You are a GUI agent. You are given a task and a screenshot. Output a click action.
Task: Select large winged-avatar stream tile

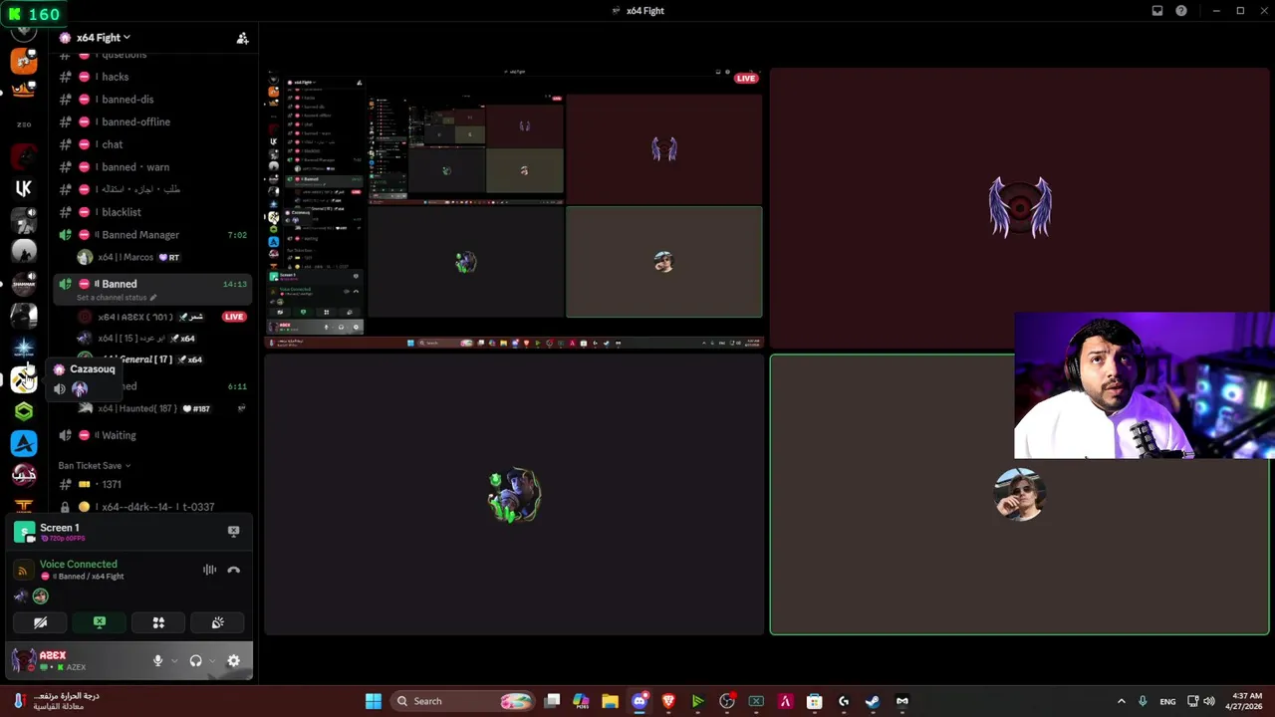1019,208
